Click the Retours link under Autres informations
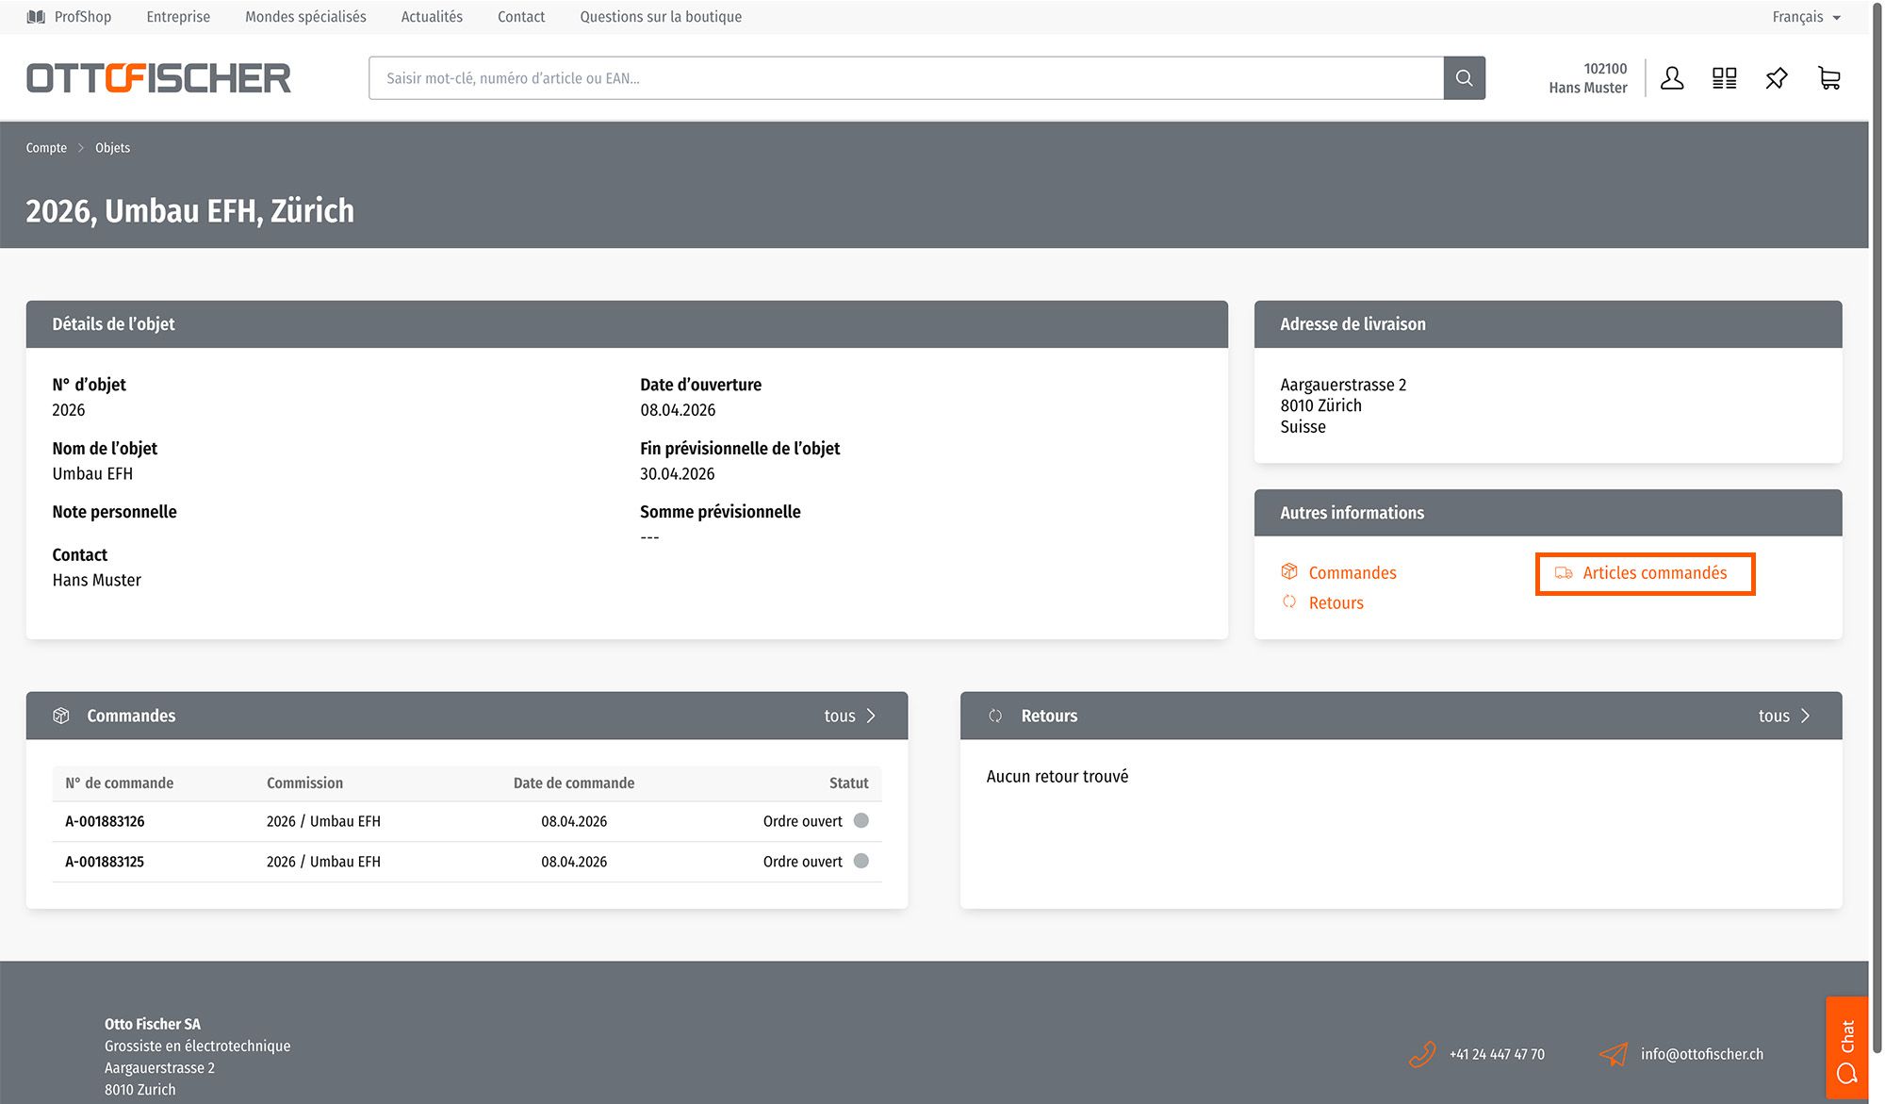The image size is (1885, 1104). 1336,603
